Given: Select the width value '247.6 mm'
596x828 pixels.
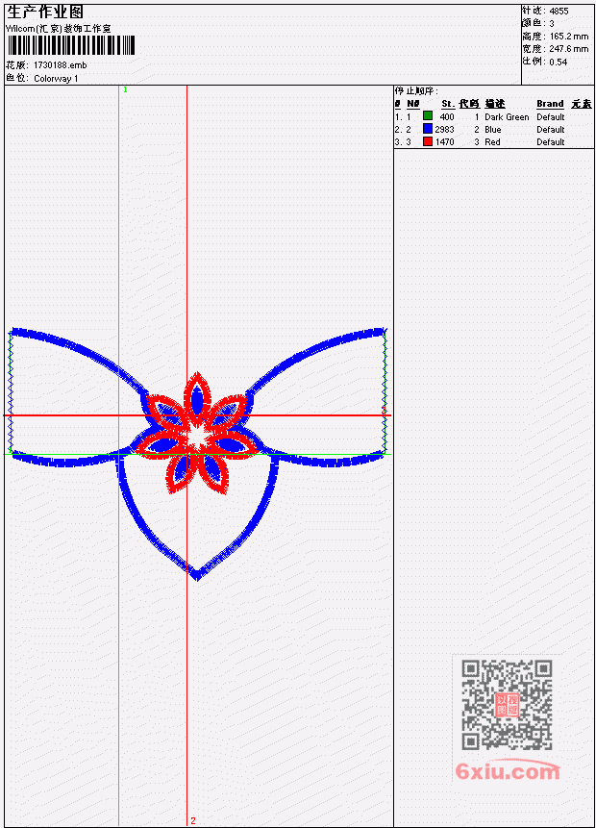Looking at the screenshot, I should tap(568, 49).
